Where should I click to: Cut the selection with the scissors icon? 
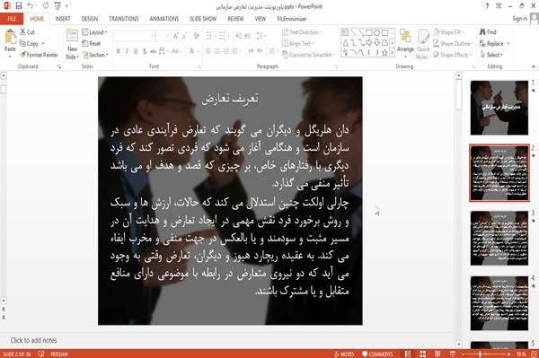tap(28, 32)
